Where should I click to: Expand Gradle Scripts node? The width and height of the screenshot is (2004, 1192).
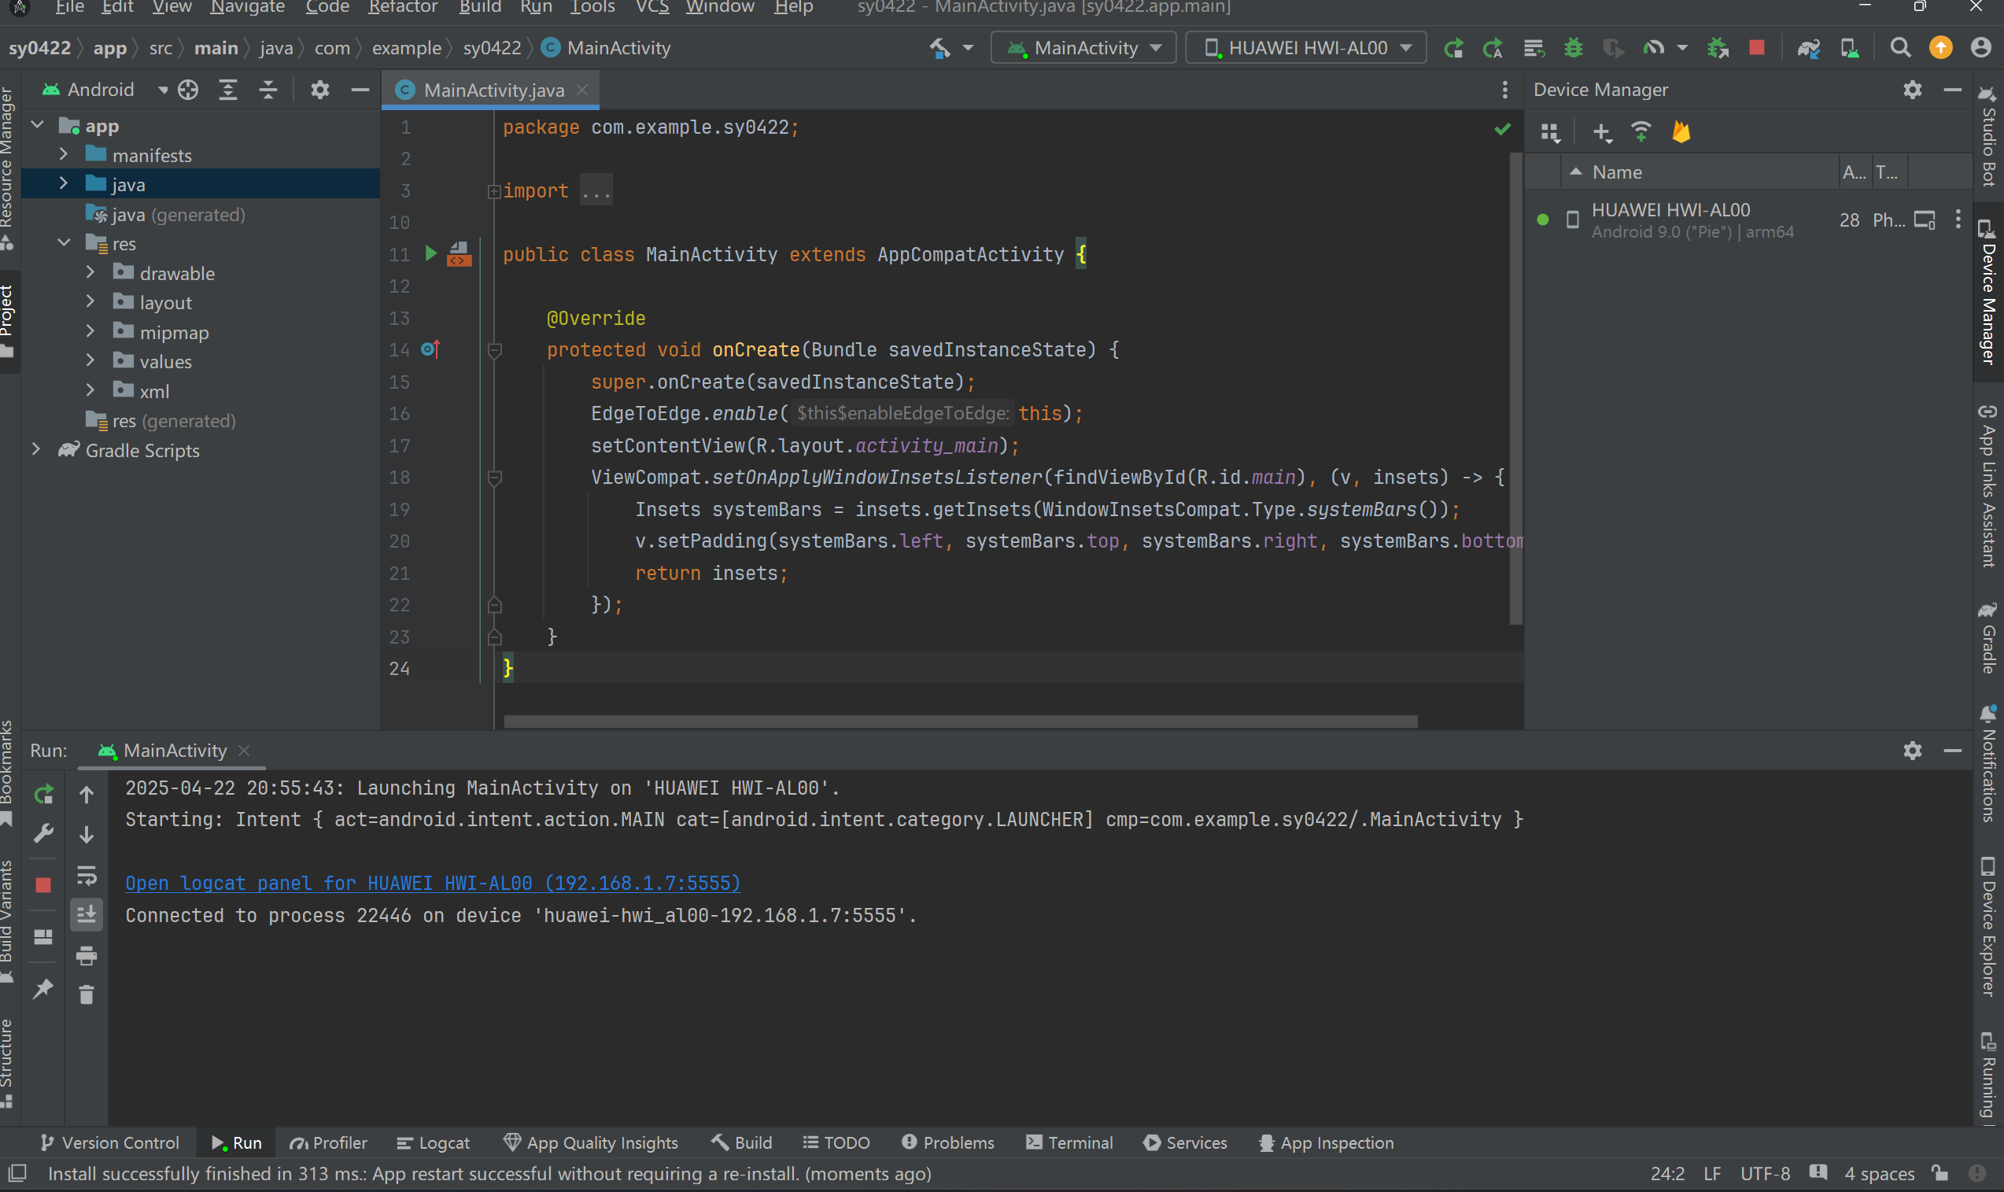(36, 451)
